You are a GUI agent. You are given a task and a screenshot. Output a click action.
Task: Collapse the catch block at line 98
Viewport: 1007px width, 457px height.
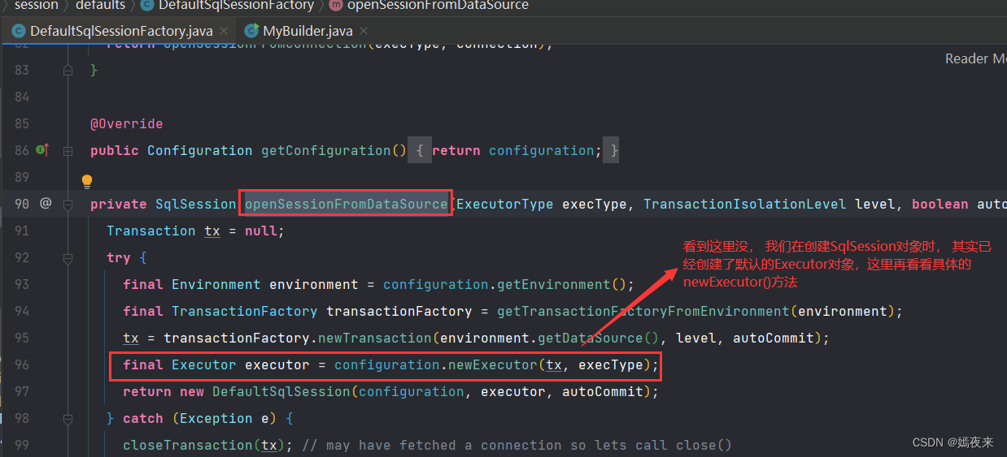click(68, 418)
